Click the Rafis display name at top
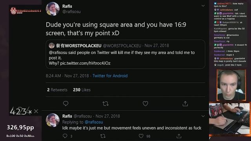 click(x=67, y=6)
